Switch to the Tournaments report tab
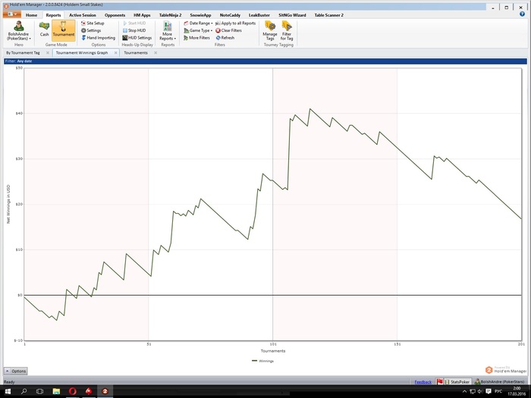The width and height of the screenshot is (531, 398). (x=136, y=53)
